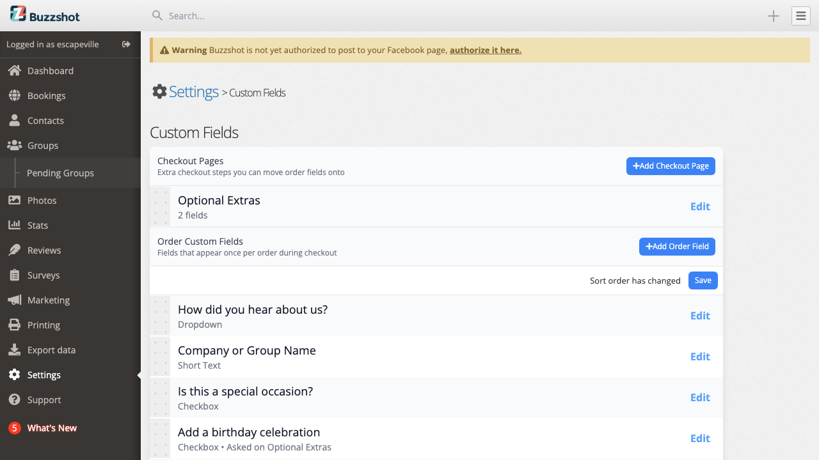The width and height of the screenshot is (819, 460).
Task: Save the changed sort order
Action: (703, 280)
